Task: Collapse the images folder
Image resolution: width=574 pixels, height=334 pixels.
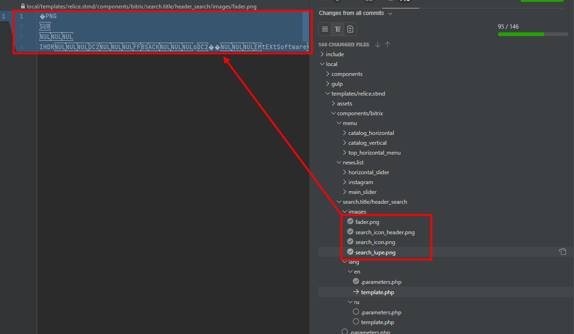Action: 345,212
